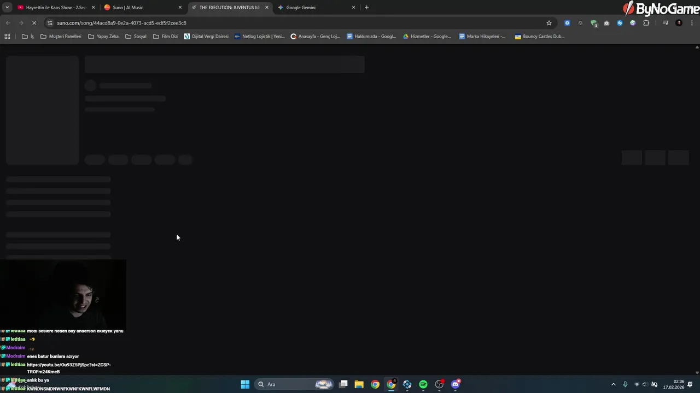This screenshot has width=700, height=393.
Task: Expand hidden system tray icons chevron
Action: click(x=613, y=384)
